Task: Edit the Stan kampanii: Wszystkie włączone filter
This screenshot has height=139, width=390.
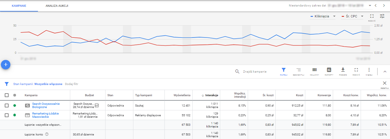Action: (x=38, y=84)
